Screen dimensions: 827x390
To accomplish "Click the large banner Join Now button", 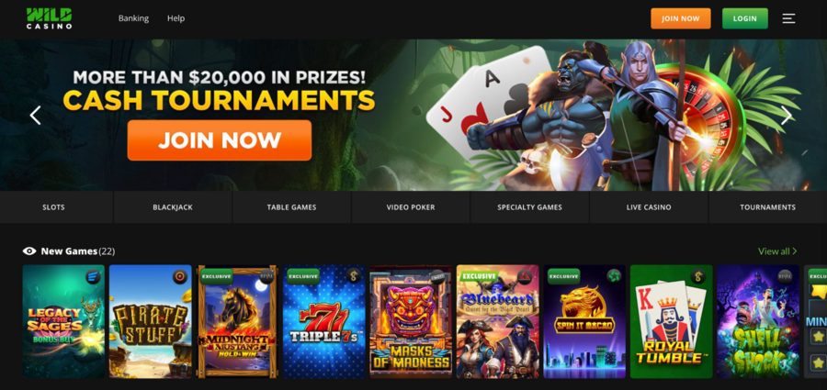I will (x=220, y=140).
